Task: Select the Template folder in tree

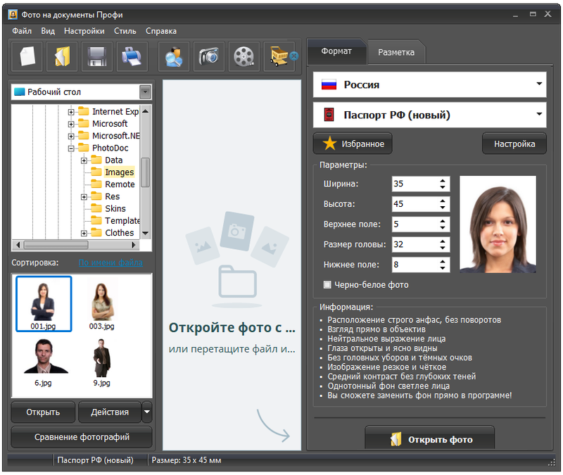Action: (122, 221)
